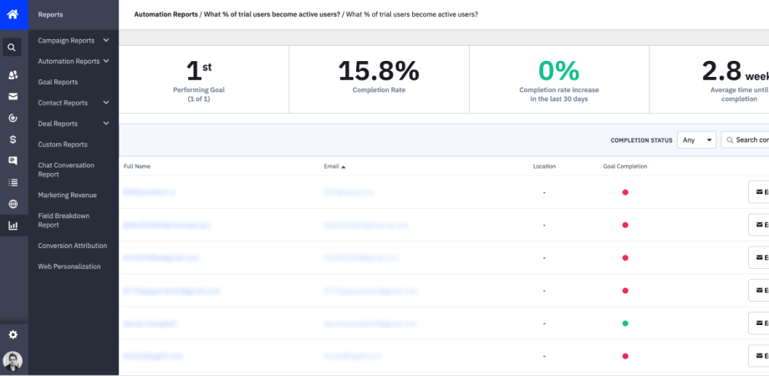Open the Settings gear icon
Screen dimensions: 769x376
[x=13, y=335]
